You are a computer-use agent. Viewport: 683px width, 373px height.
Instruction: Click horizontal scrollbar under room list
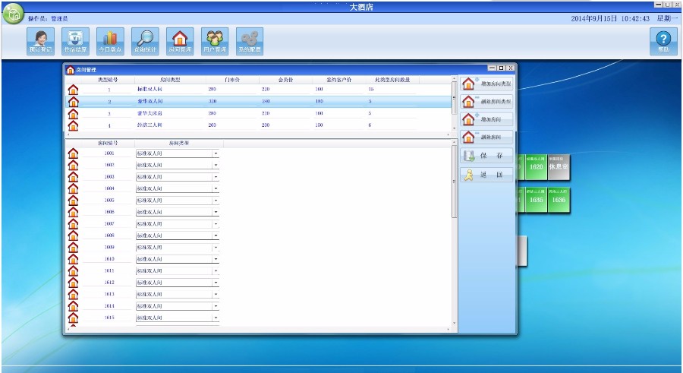pos(259,328)
